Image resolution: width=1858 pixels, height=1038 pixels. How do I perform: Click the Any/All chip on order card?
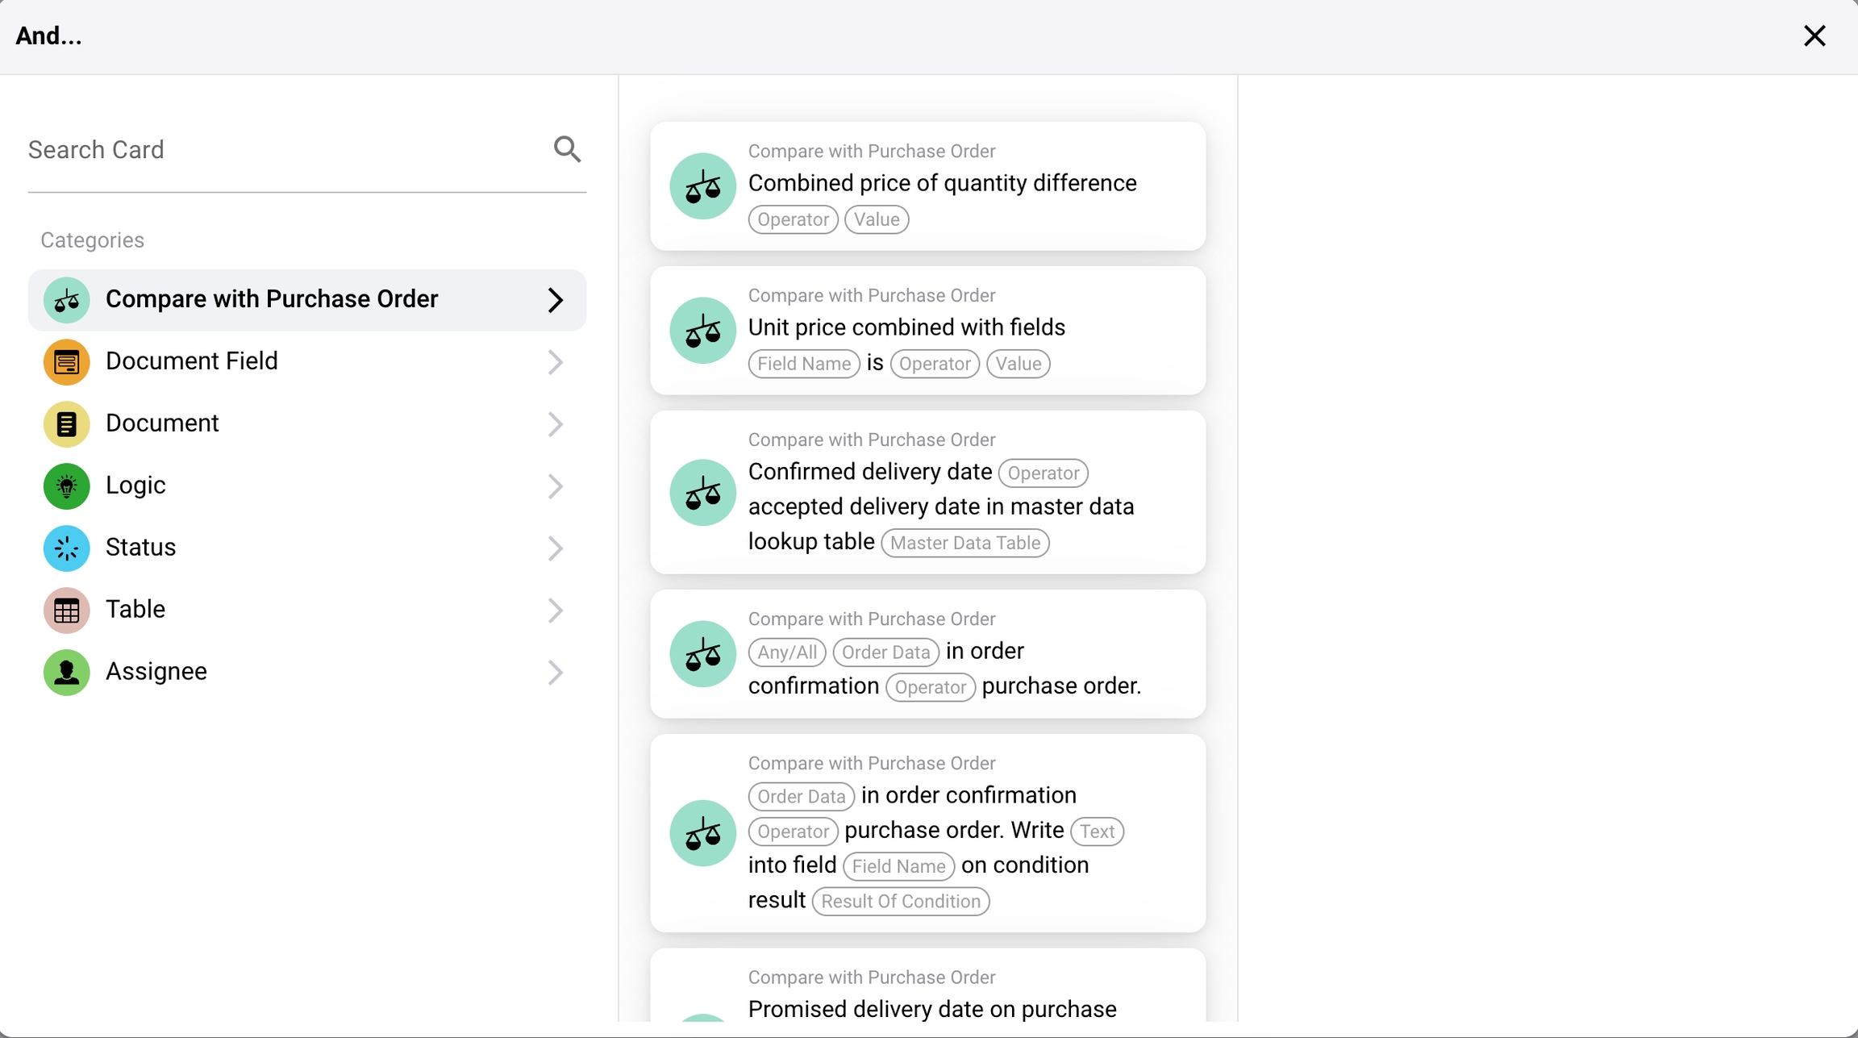786,652
